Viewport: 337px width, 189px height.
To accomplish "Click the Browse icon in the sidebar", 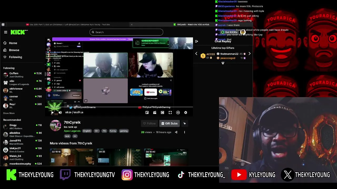I will coord(5,50).
